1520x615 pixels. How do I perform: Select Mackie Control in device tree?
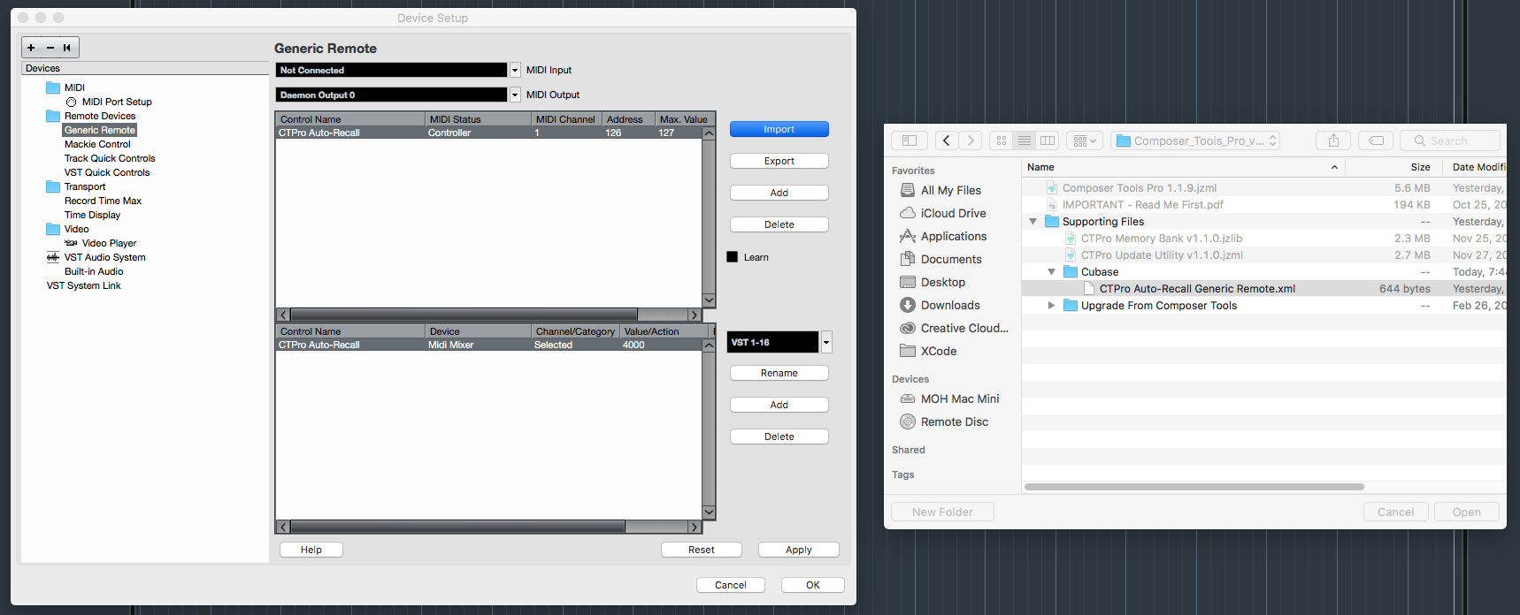tap(97, 144)
